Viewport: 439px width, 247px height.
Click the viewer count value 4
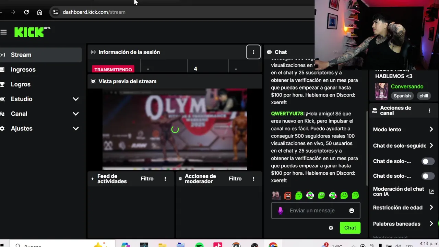(x=195, y=69)
